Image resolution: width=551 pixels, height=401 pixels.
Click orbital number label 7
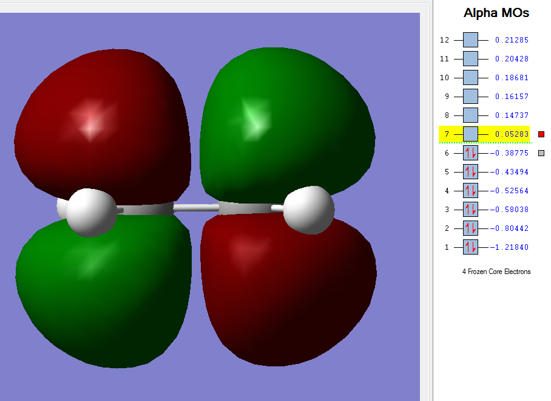(447, 134)
